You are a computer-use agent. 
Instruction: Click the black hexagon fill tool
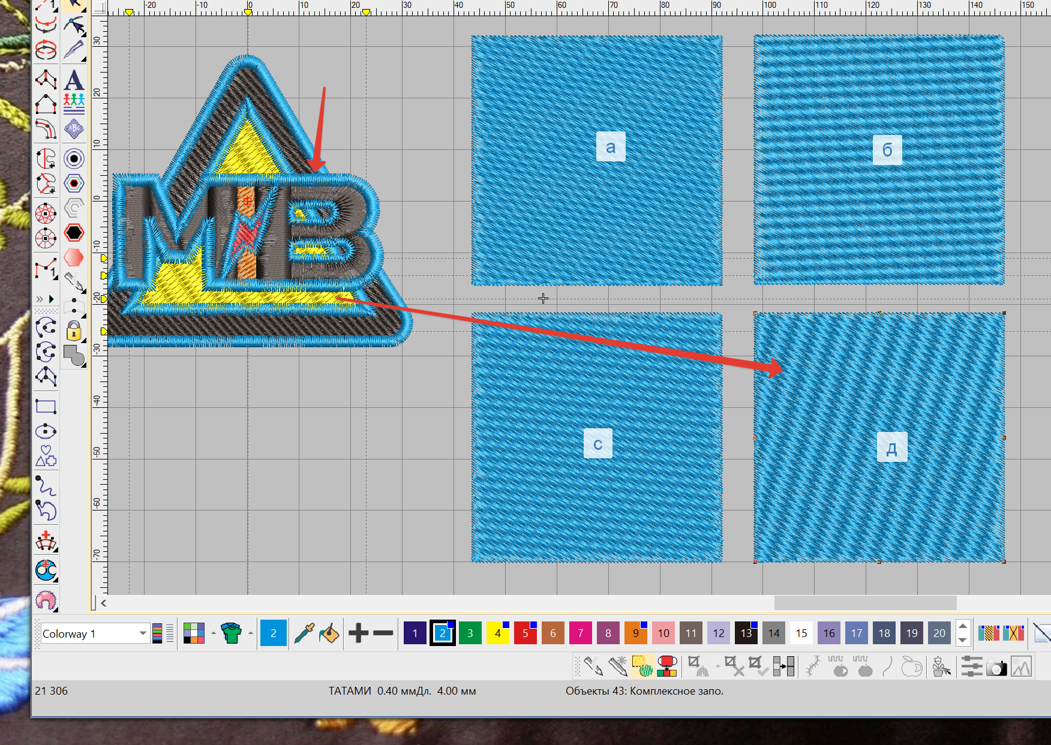point(74,233)
